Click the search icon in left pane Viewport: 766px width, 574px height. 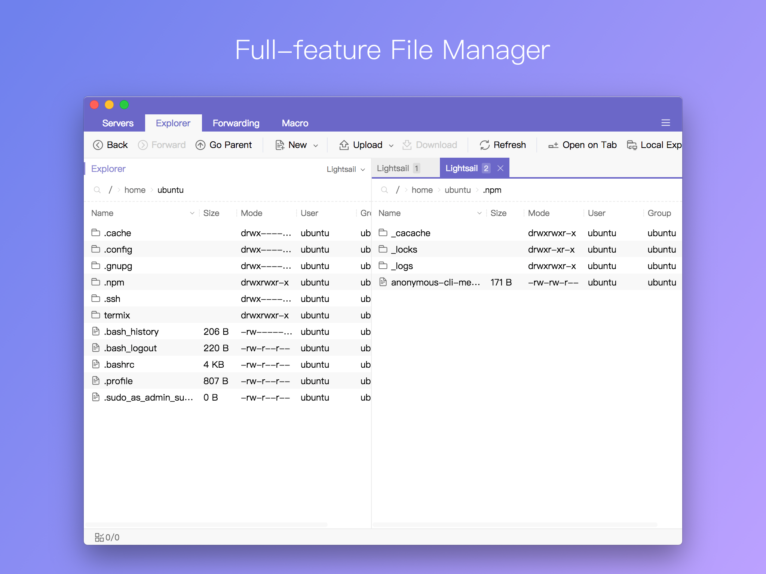point(97,190)
